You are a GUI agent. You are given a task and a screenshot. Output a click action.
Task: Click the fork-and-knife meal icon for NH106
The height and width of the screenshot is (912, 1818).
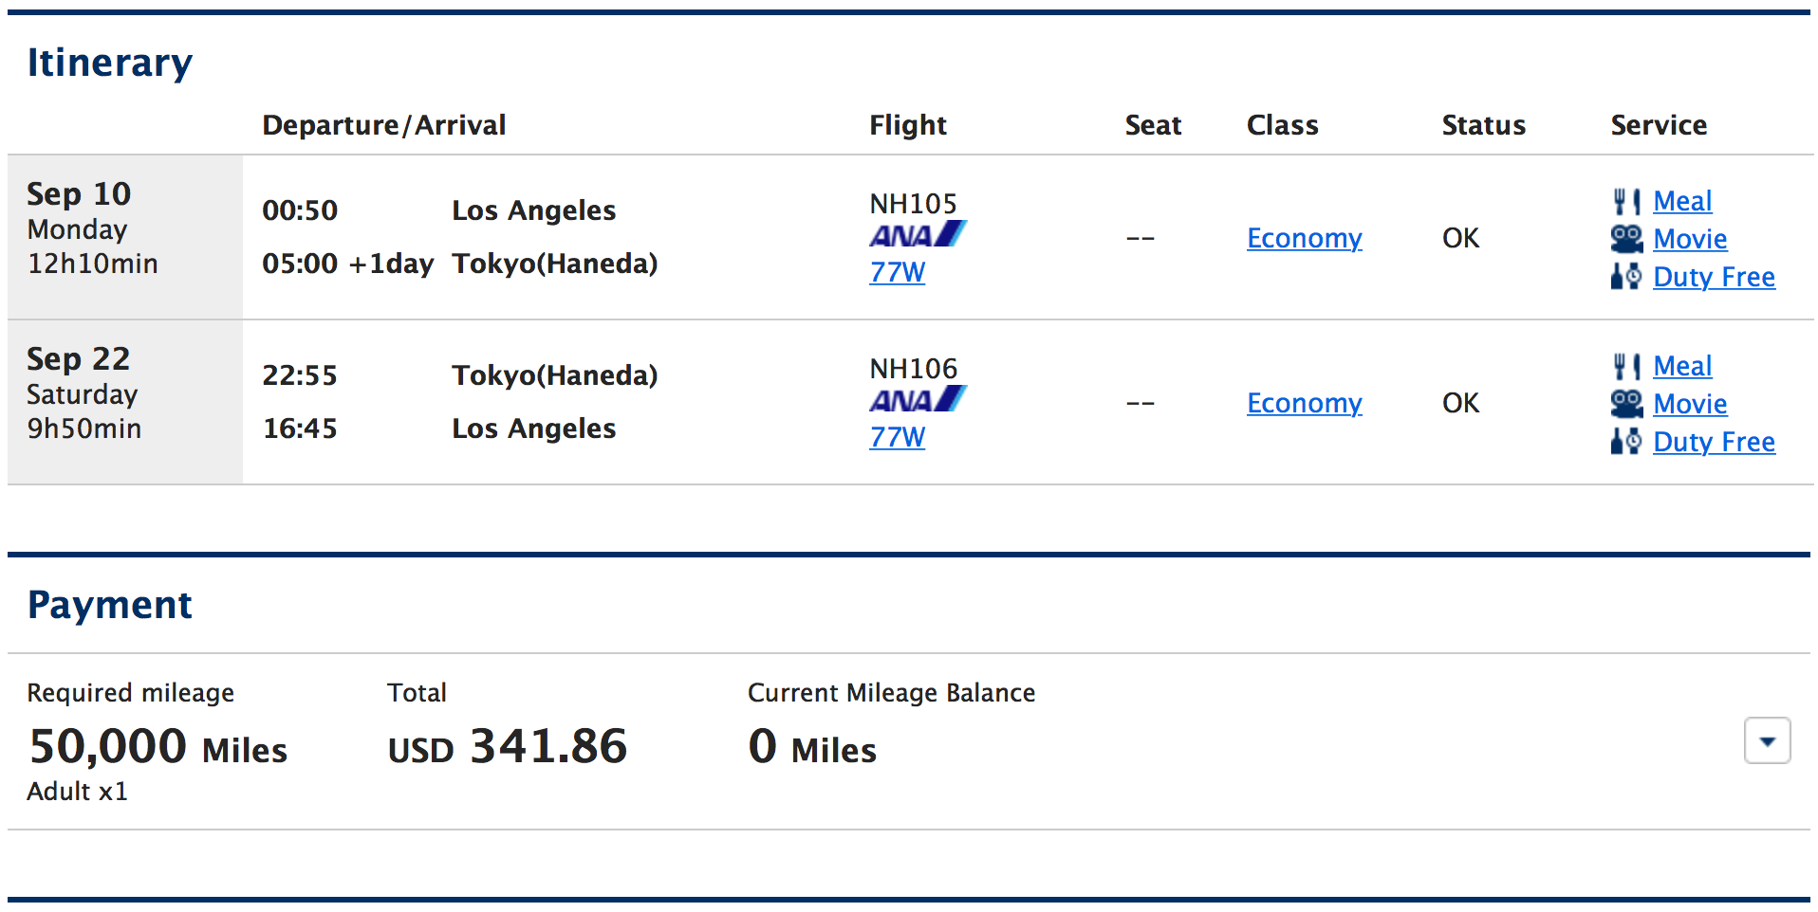click(1626, 366)
